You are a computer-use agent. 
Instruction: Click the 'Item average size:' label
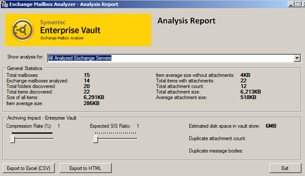25,104
